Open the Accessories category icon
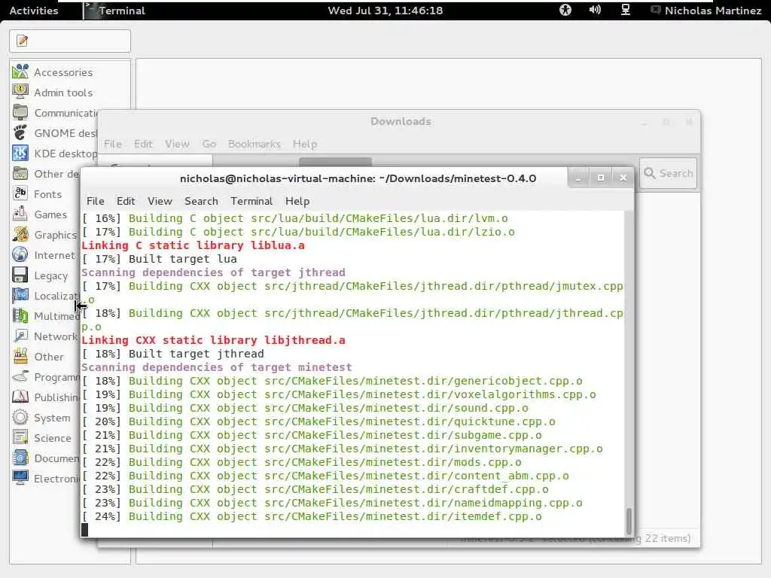The width and height of the screenshot is (771, 578). click(20, 71)
